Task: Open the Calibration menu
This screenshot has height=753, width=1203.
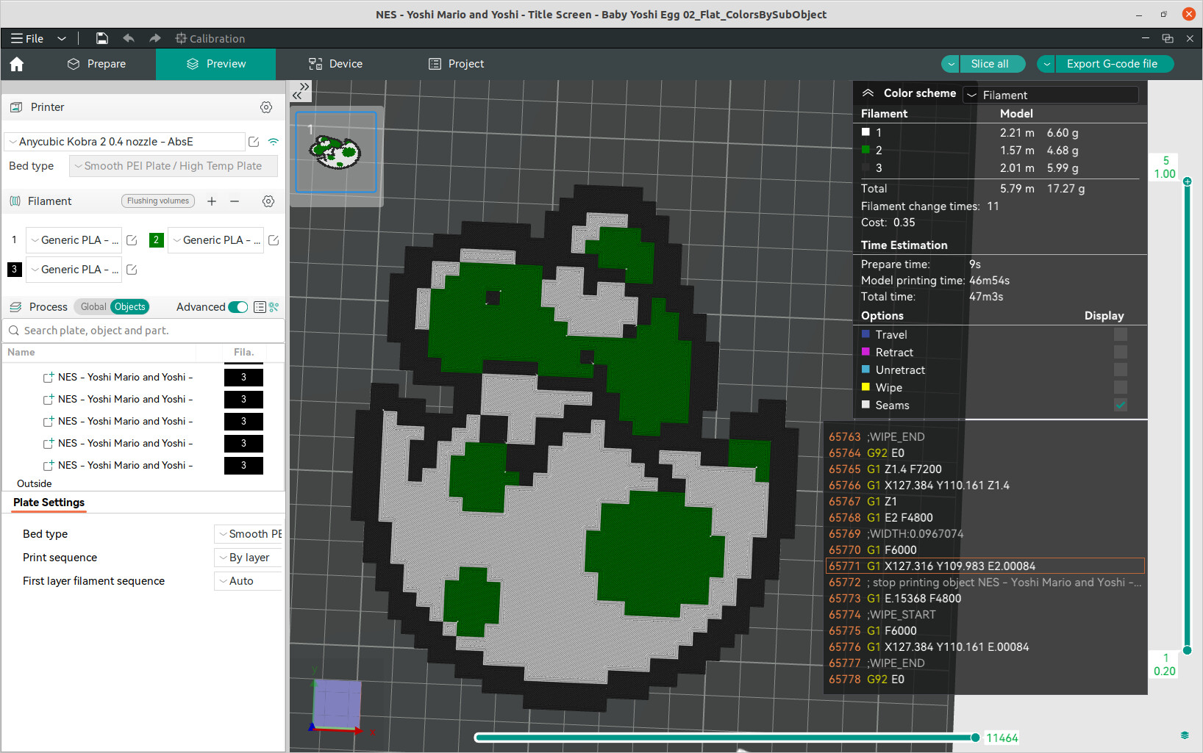Action: (210, 38)
